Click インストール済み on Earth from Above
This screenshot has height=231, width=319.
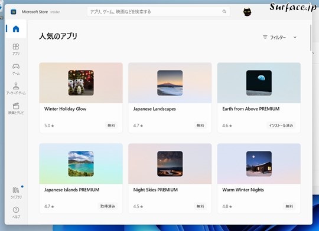[x=281, y=126]
